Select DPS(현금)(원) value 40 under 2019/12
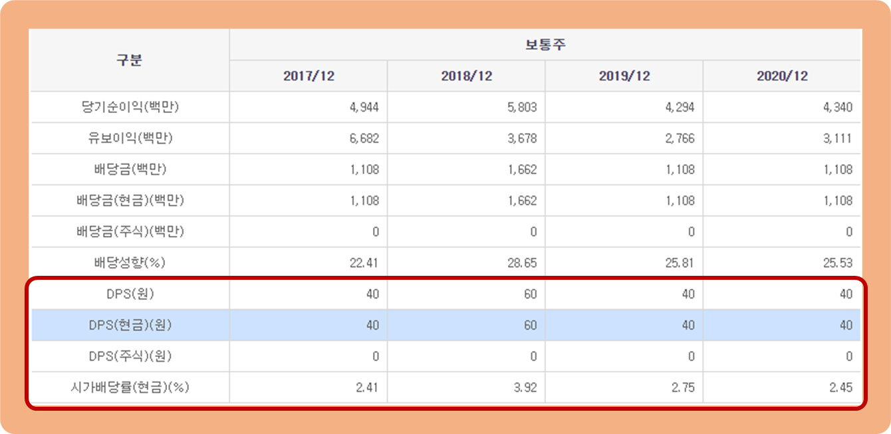The height and width of the screenshot is (434, 891). [688, 325]
